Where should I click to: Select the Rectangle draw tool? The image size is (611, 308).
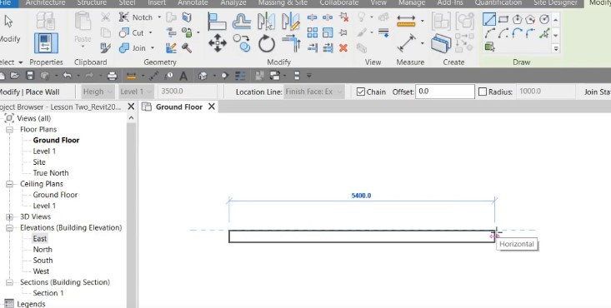click(503, 19)
